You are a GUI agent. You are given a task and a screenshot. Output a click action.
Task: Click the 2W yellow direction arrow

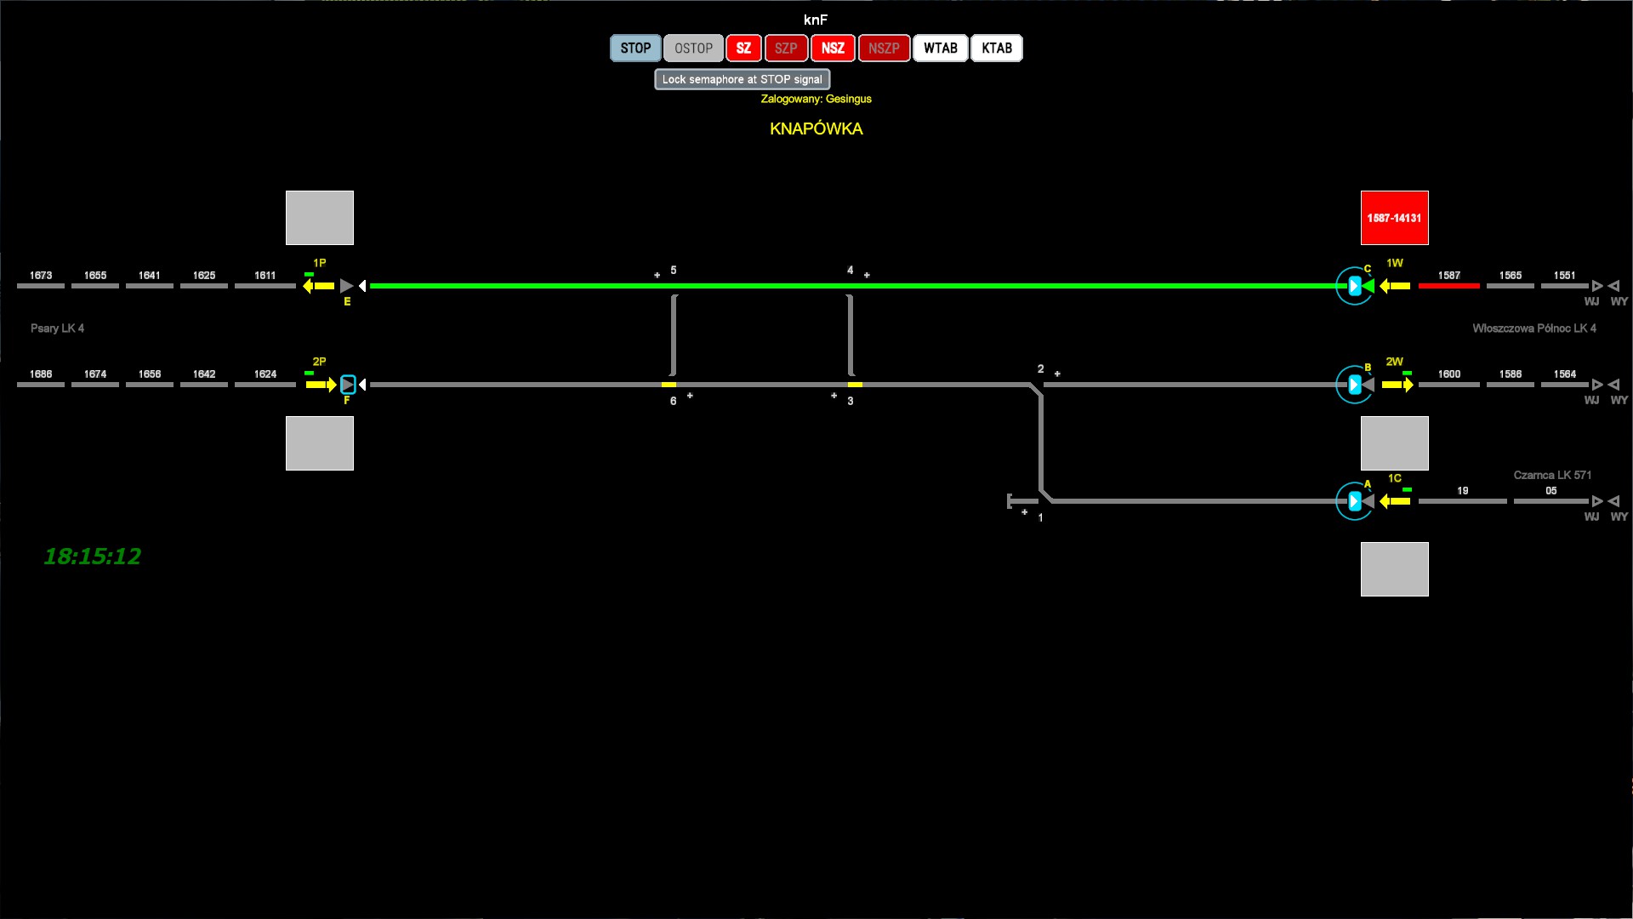(1397, 385)
